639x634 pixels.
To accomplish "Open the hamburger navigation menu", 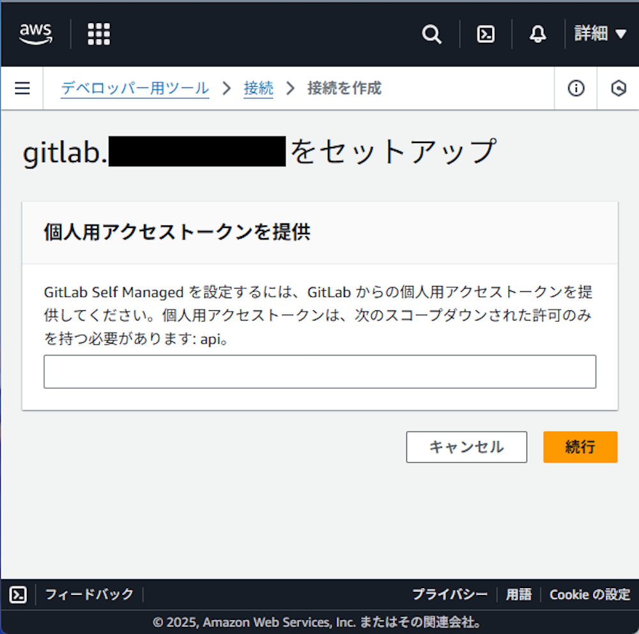I will (22, 88).
